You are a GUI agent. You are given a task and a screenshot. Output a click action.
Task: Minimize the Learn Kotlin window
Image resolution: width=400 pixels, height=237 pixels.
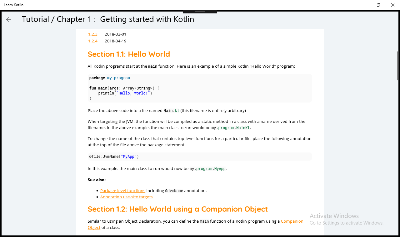point(364,5)
